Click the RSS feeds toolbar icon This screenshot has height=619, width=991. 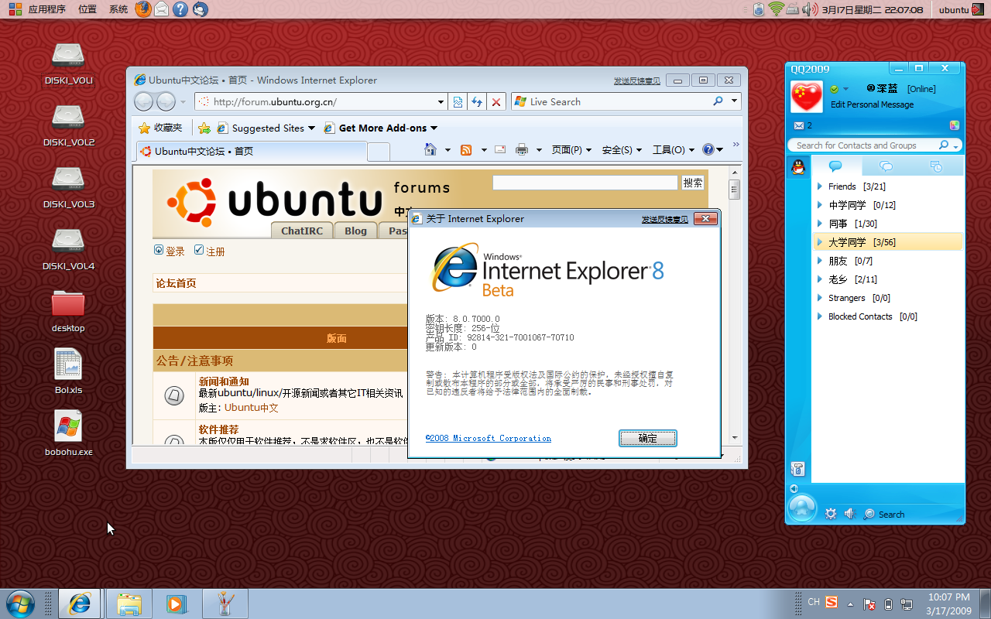[466, 149]
